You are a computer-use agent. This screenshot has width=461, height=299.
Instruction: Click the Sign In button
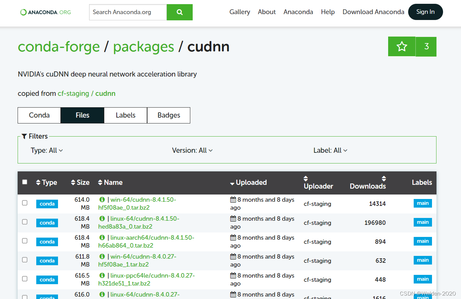pos(425,12)
